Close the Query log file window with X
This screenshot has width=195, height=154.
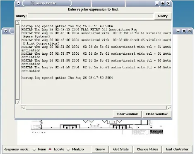point(168,3)
